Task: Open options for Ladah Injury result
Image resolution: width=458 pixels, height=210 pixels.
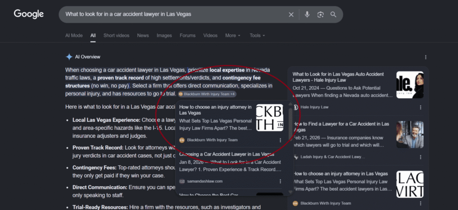Action: point(420,157)
